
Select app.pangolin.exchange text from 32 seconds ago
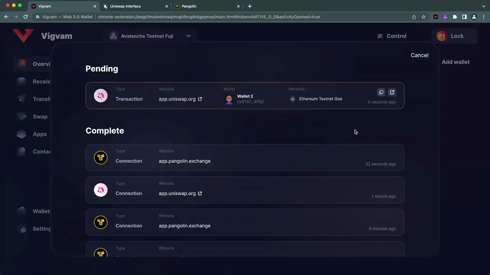185,161
